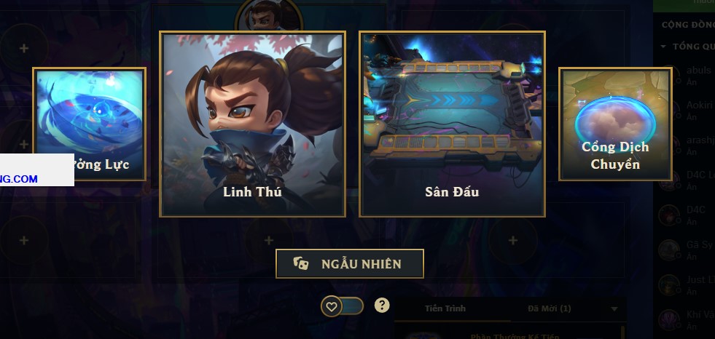Image resolution: width=715 pixels, height=339 pixels.
Task: Switch to the Đã Mời (1) tab
Action: pyautogui.click(x=549, y=308)
